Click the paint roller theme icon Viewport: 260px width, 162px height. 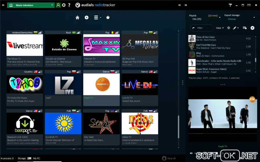pyautogui.click(x=230, y=5)
